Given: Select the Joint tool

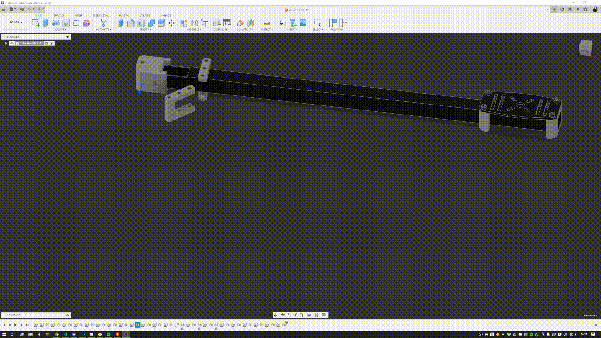Looking at the screenshot, I should (194, 23).
